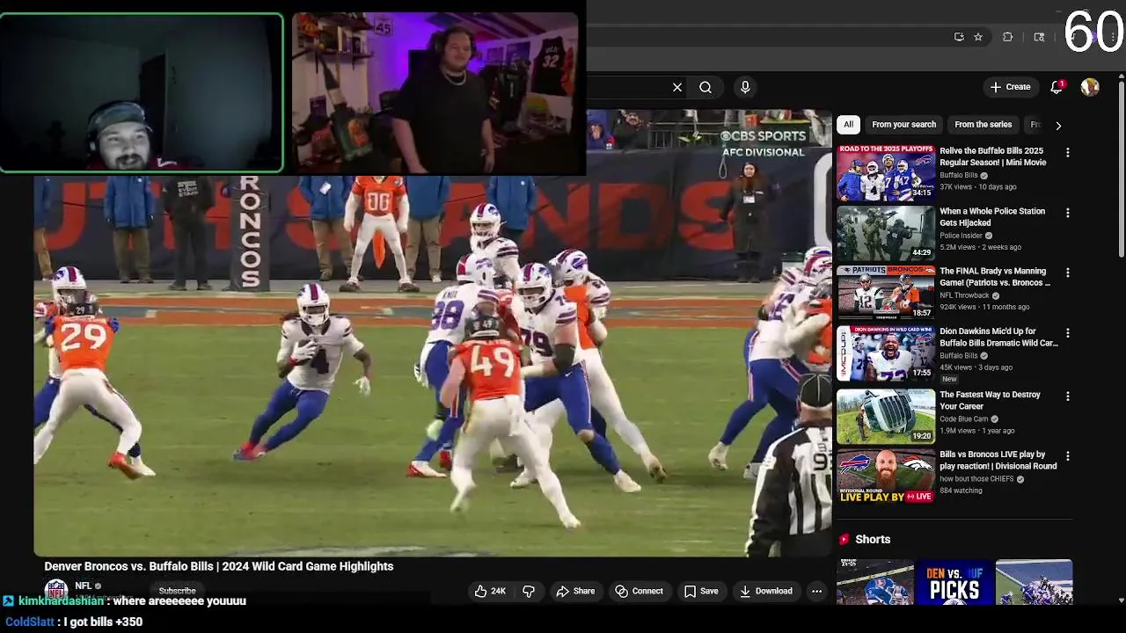Click the Create button
The image size is (1126, 633).
(1010, 87)
